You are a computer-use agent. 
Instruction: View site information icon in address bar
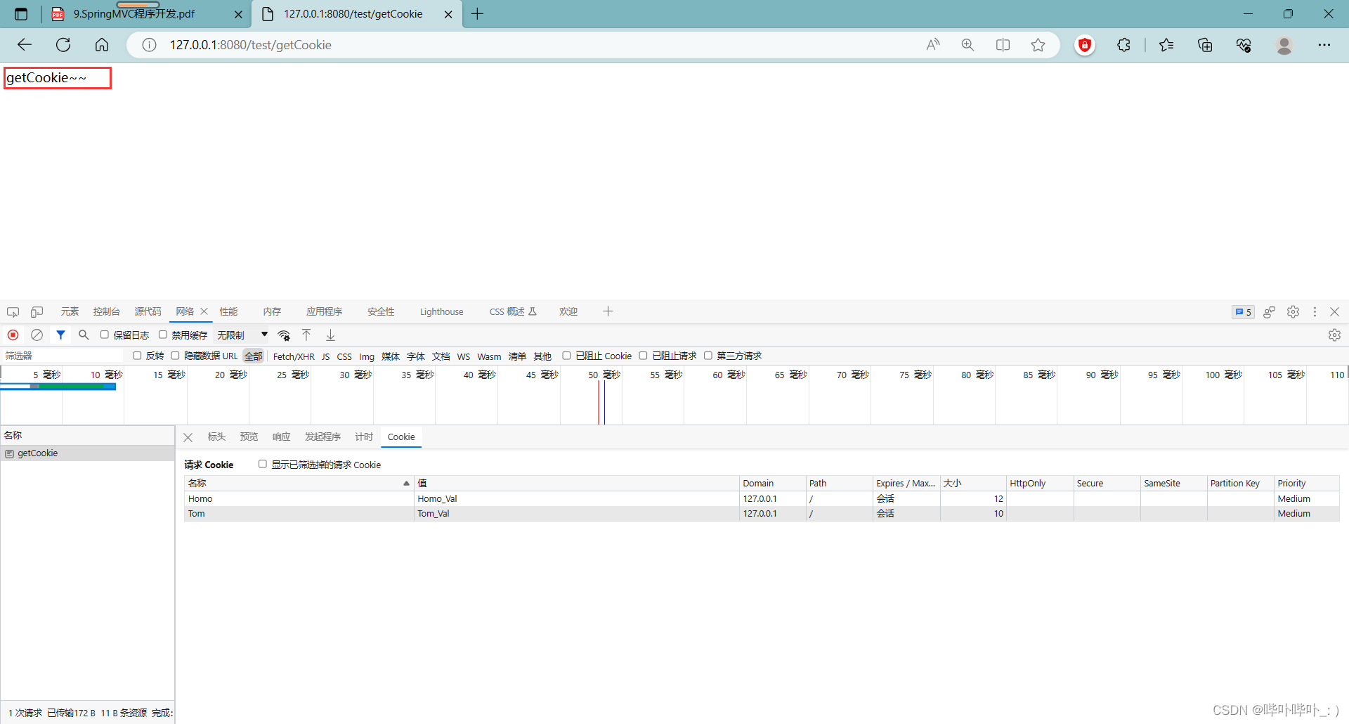click(149, 45)
